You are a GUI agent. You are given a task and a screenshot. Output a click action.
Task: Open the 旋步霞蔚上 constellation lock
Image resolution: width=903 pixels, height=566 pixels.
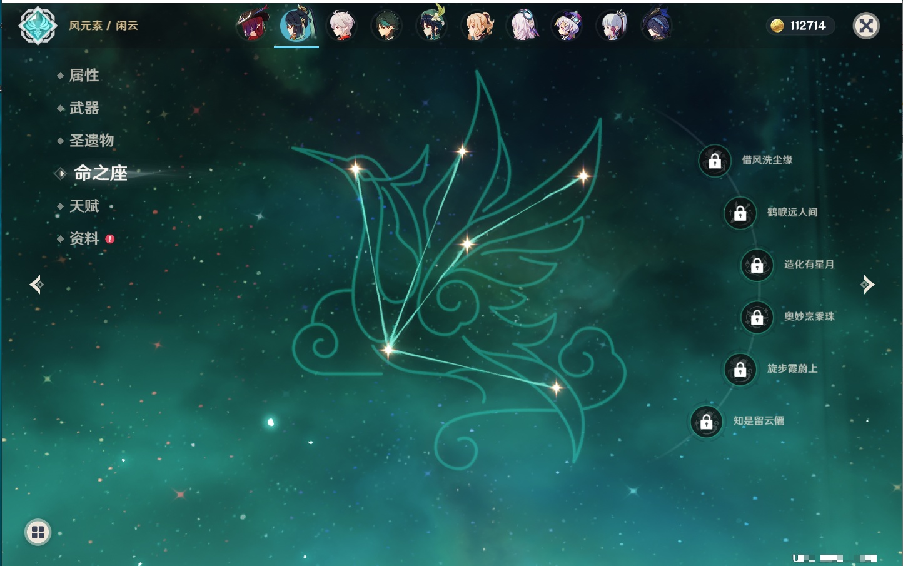click(x=740, y=369)
